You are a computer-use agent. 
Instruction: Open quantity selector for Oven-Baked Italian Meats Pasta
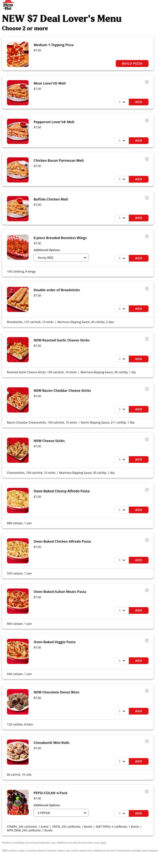point(122,610)
